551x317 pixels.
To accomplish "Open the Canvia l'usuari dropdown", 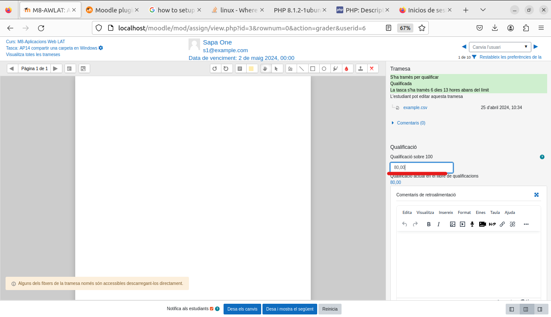I will (x=499, y=47).
